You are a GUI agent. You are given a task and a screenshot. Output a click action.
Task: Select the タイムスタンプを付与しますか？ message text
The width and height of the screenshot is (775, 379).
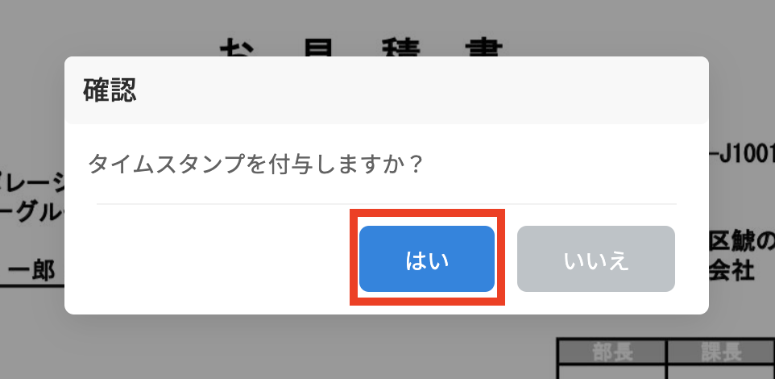click(256, 164)
